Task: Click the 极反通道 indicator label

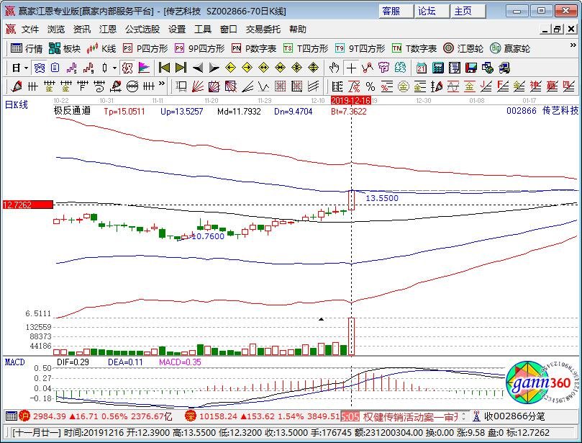Action: pos(73,111)
